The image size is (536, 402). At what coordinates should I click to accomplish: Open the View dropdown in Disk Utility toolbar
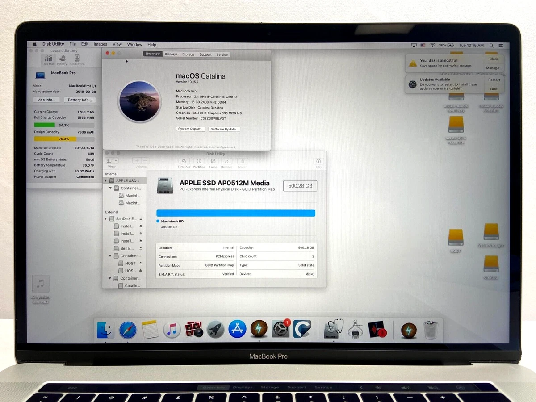(x=111, y=161)
